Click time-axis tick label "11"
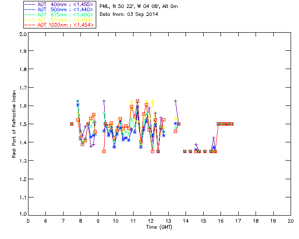Image resolution: width=299 pixels, height=239 pixels. (133, 221)
